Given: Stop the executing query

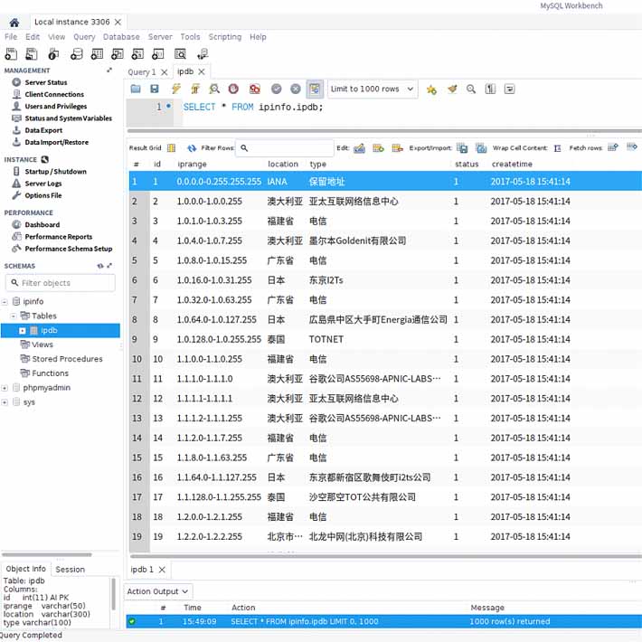Looking at the screenshot, I should (x=233, y=89).
